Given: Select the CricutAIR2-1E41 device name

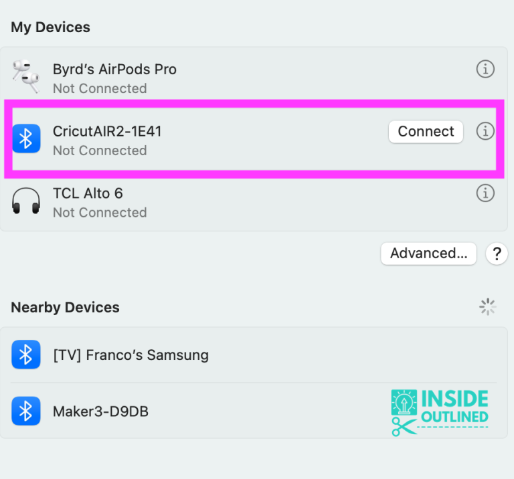Looking at the screenshot, I should click(107, 131).
